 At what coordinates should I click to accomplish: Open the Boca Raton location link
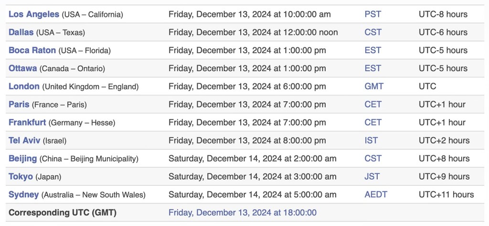[32, 50]
